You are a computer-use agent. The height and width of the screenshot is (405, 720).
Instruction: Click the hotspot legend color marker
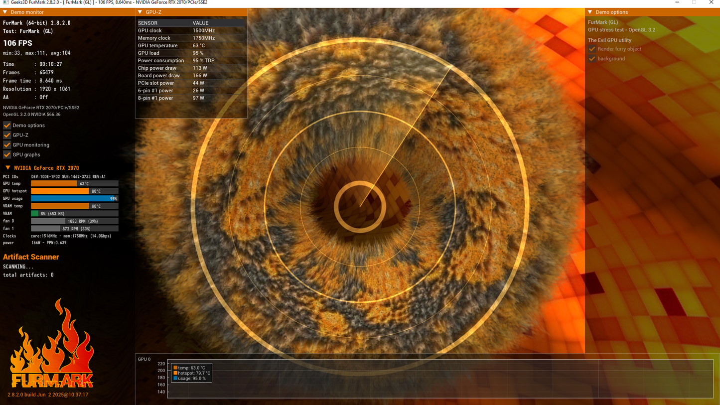point(175,373)
